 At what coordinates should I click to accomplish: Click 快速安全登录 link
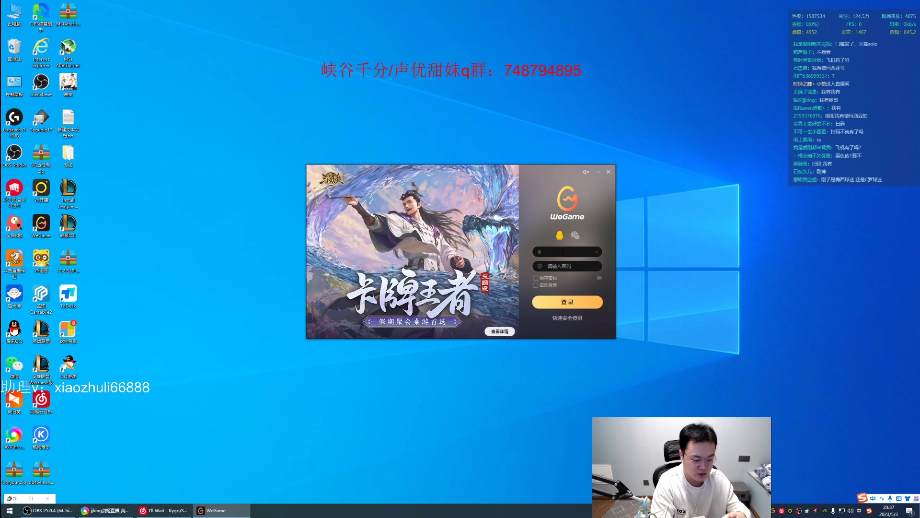pyautogui.click(x=567, y=318)
